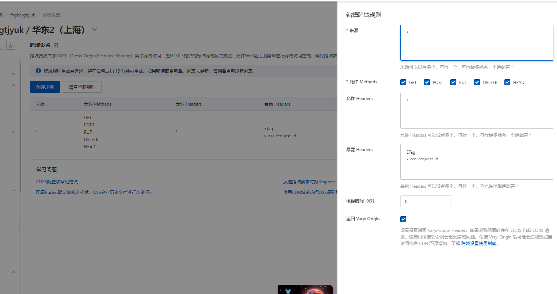
Task: Click the document icon beside 跨域设置 heading
Action: pos(56,45)
